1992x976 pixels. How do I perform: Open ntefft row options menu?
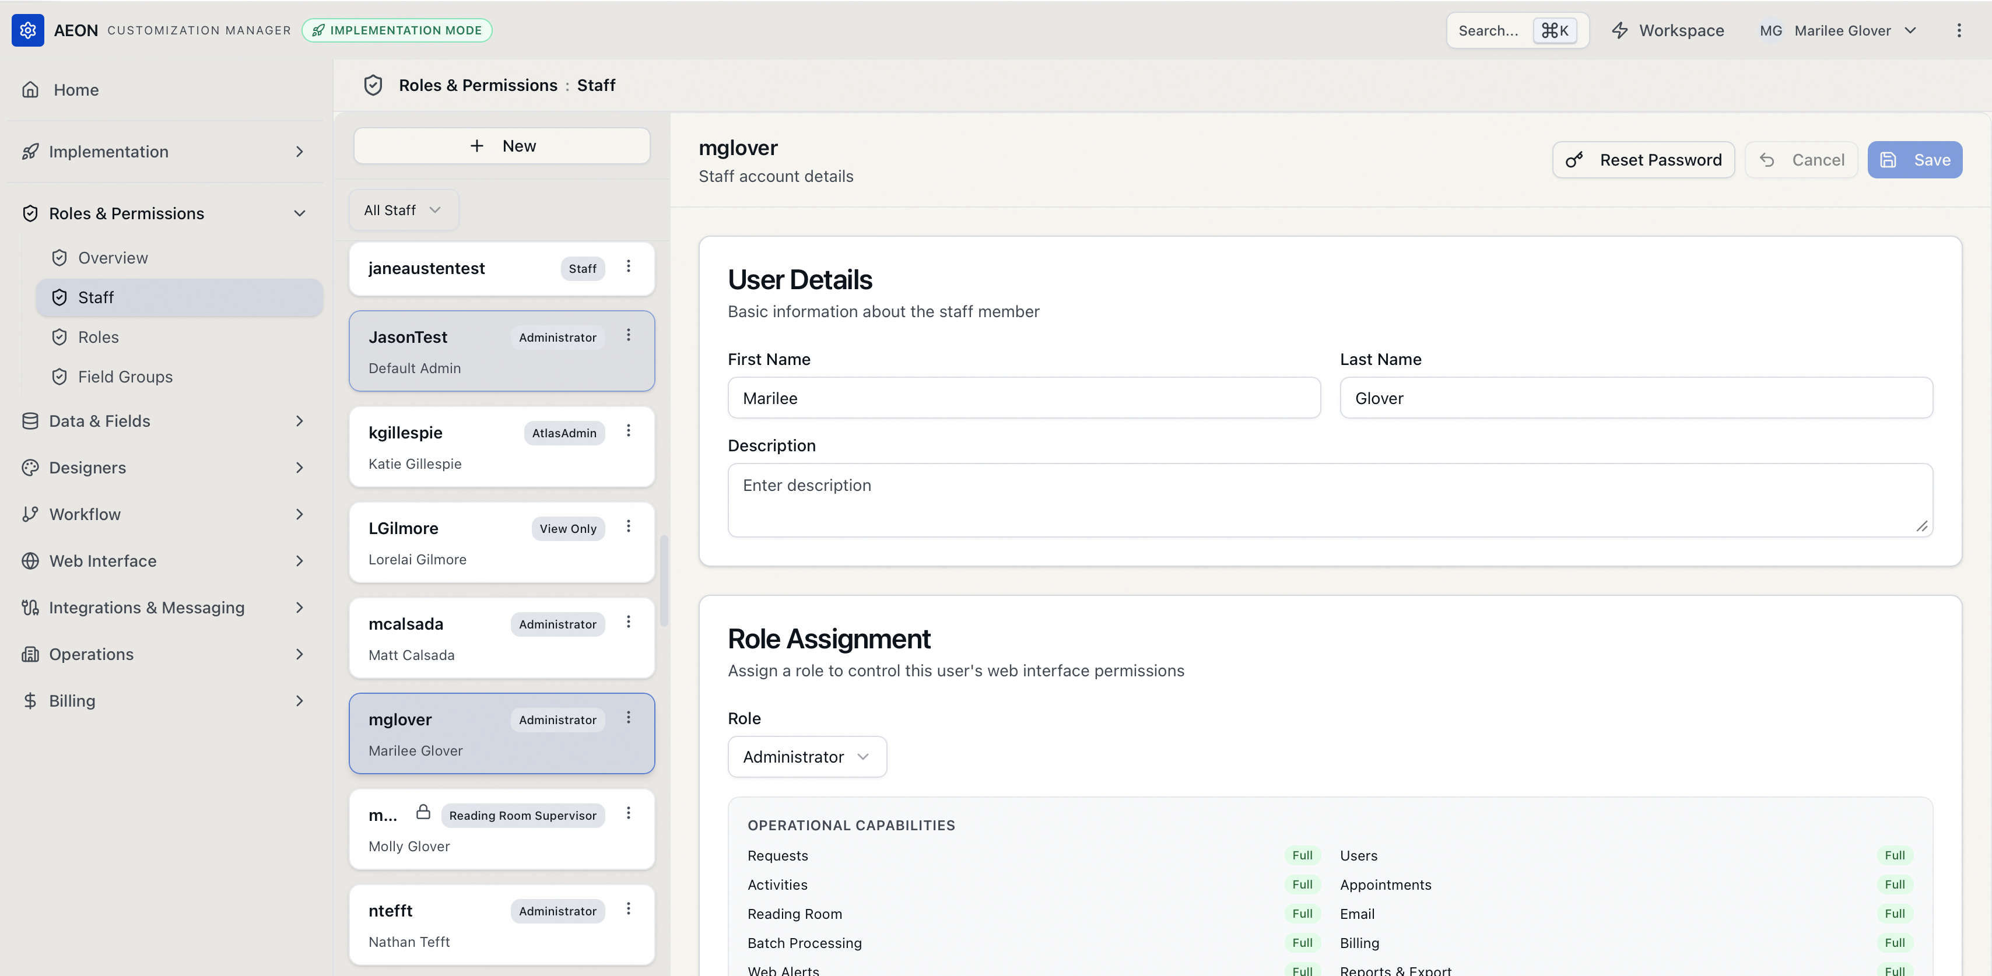[x=628, y=909]
